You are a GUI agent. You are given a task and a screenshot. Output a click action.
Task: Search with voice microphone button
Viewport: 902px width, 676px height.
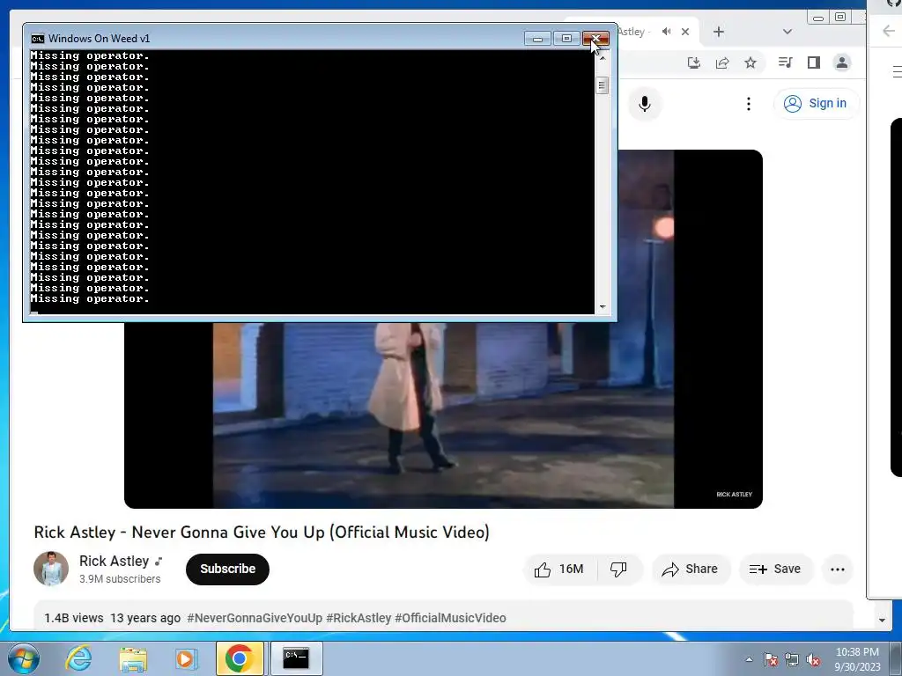click(644, 104)
